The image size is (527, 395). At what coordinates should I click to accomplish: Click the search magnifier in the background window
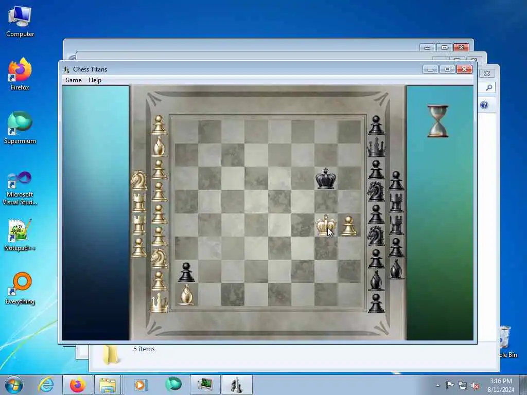pyautogui.click(x=489, y=87)
